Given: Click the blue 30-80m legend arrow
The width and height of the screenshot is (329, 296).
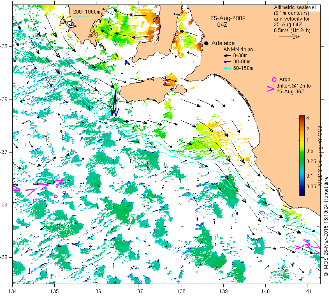Looking at the screenshot, I should click(227, 62).
